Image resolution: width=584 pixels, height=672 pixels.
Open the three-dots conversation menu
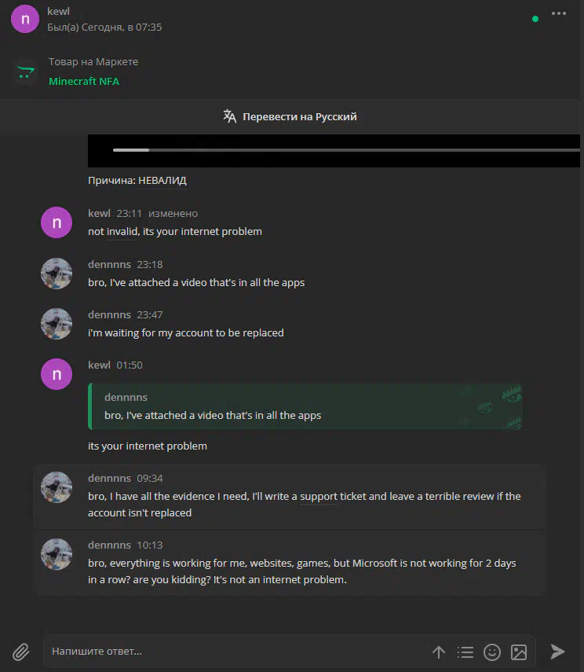[559, 13]
